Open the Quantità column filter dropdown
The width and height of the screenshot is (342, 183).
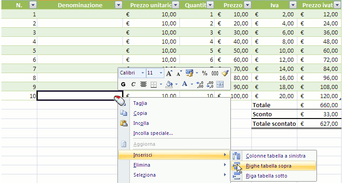pyautogui.click(x=210, y=5)
